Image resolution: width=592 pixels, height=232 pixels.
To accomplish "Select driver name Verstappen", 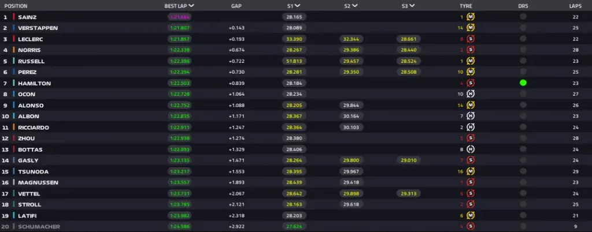I will click(38, 28).
